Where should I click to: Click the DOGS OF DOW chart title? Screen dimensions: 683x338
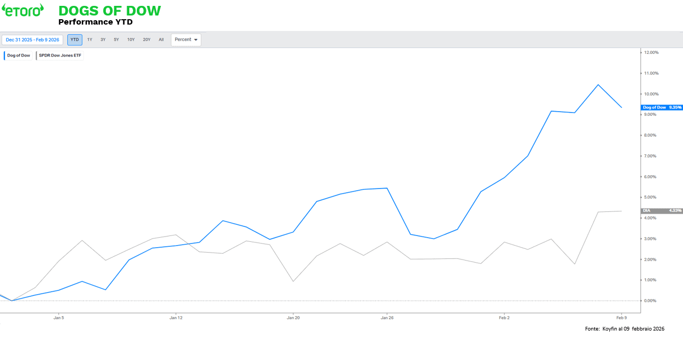point(109,11)
